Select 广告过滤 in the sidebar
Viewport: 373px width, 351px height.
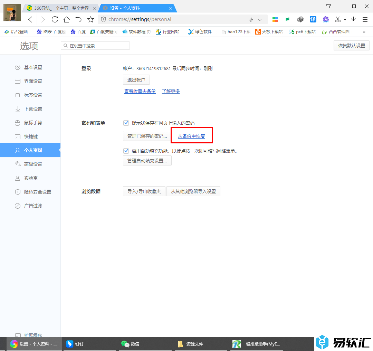[x=30, y=205]
